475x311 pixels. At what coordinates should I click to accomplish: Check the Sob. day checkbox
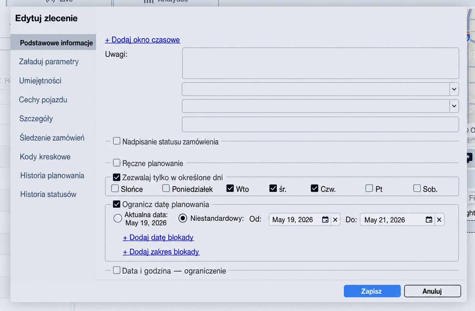[417, 188]
